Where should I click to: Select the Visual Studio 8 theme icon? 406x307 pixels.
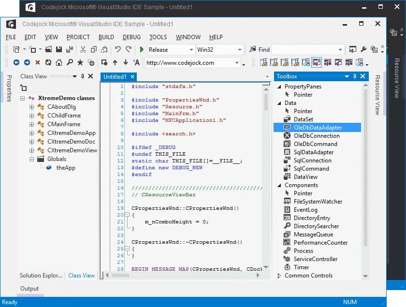285,62
